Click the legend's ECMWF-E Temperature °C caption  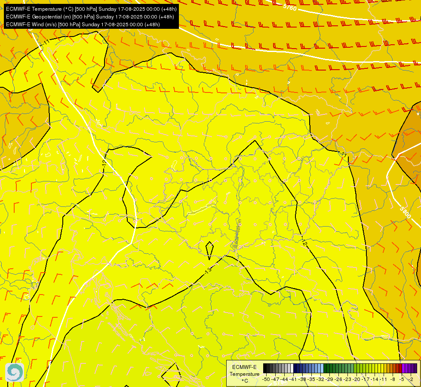tap(244, 374)
